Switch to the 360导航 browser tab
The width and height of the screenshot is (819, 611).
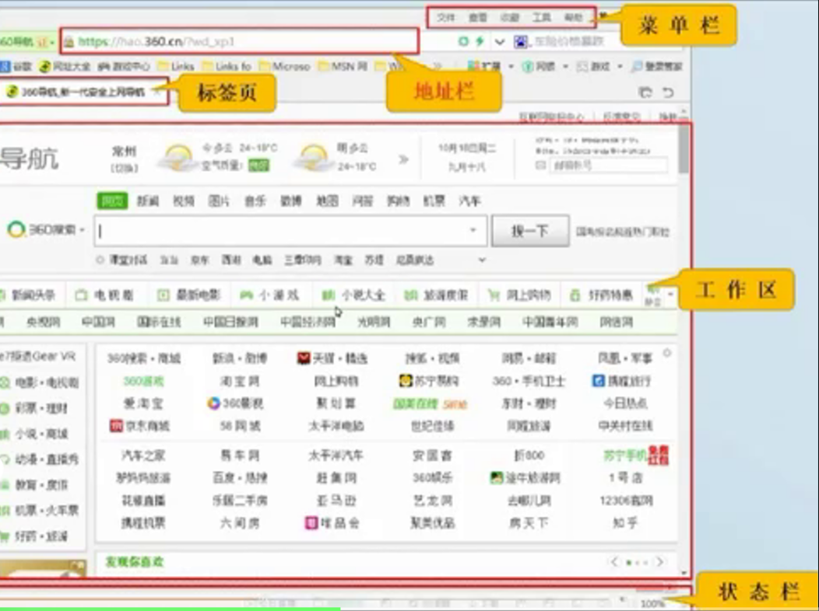point(83,92)
